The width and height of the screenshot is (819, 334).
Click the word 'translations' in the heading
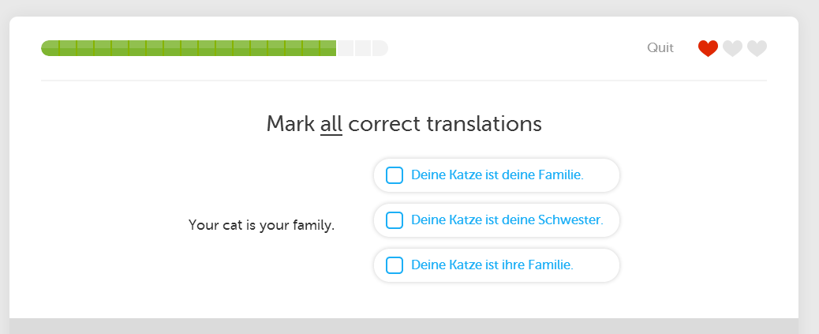(484, 125)
